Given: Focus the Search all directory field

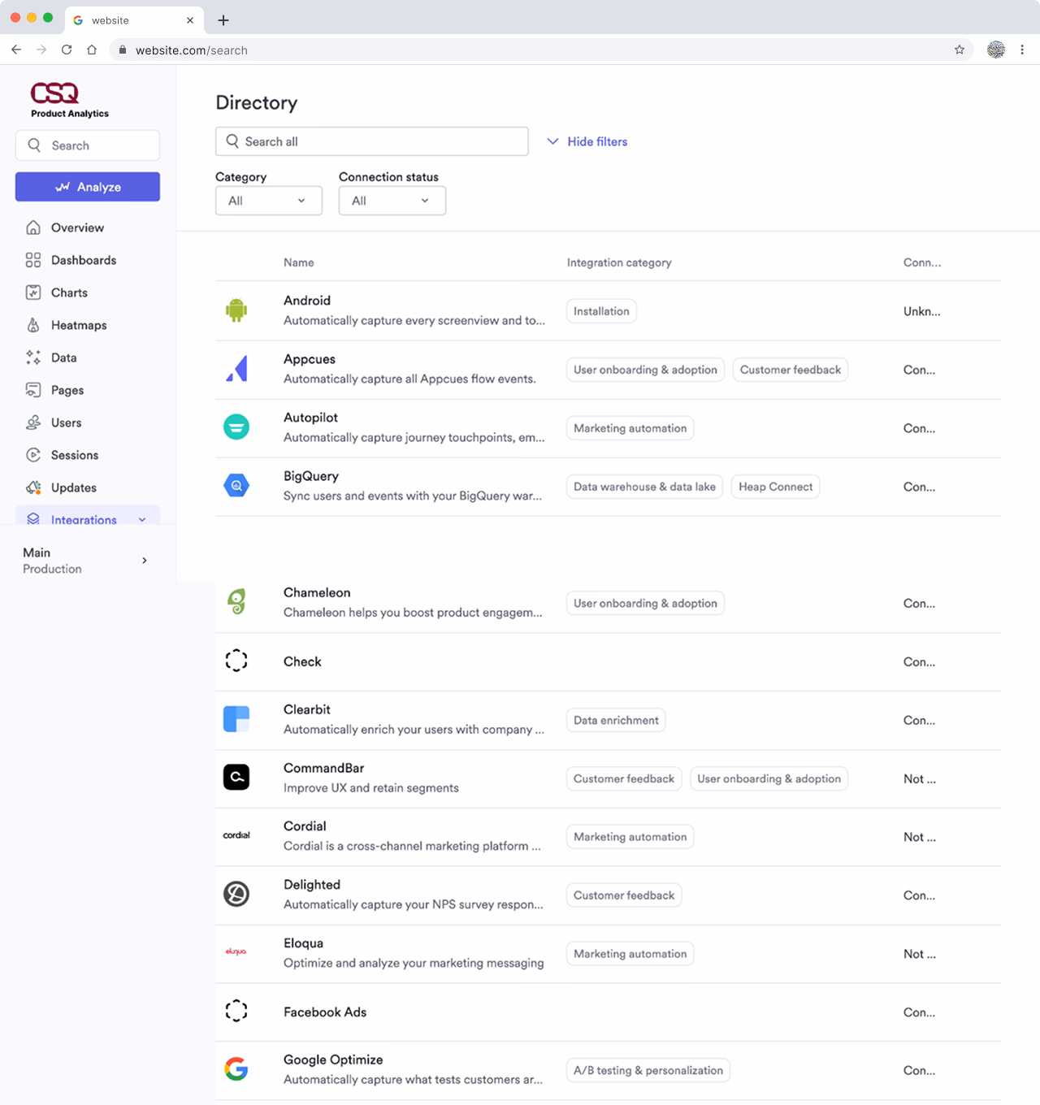Looking at the screenshot, I should [372, 141].
